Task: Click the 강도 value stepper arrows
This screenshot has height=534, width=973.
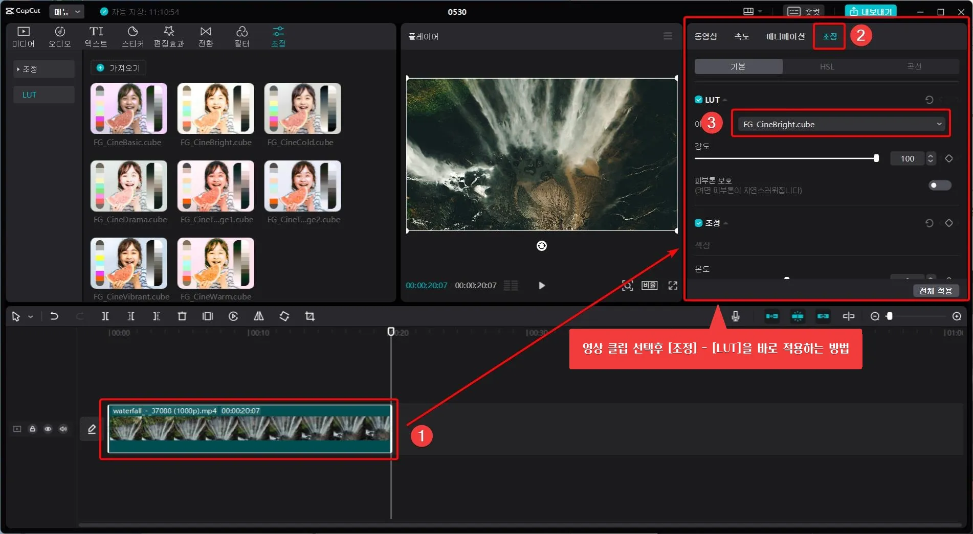Action: coord(931,158)
